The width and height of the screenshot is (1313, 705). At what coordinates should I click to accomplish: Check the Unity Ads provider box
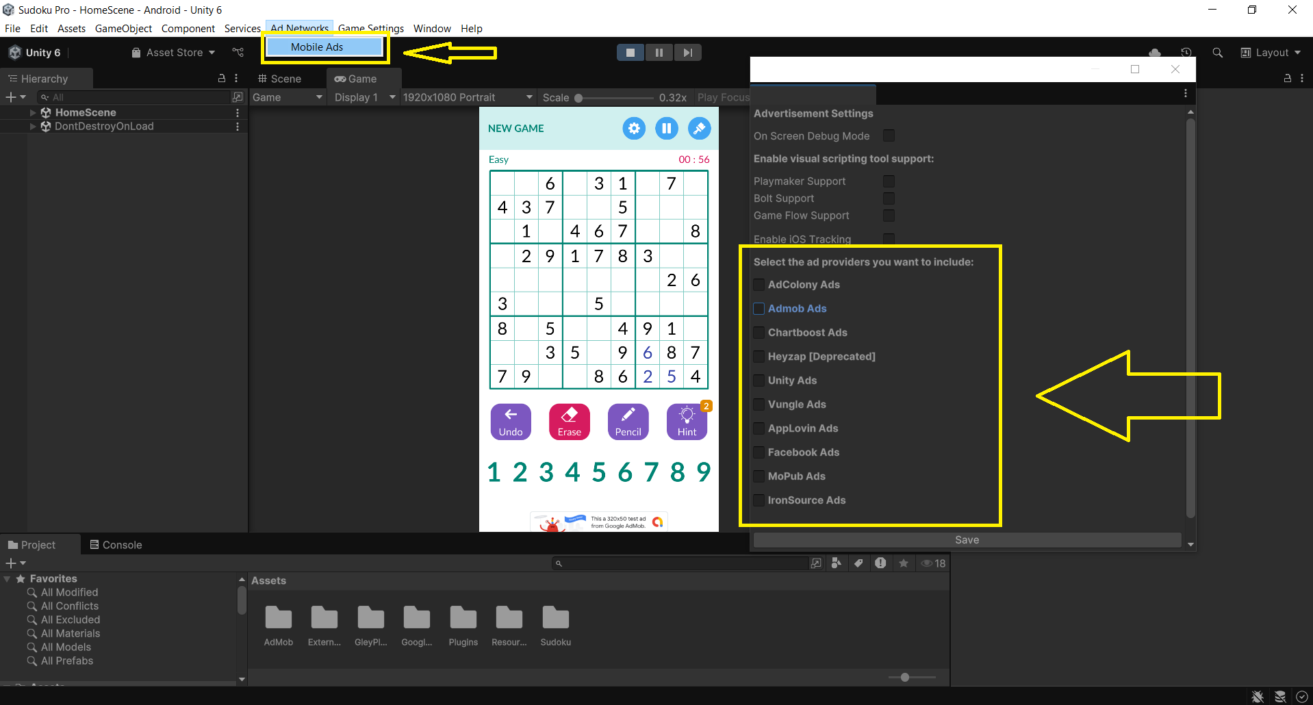coord(759,381)
